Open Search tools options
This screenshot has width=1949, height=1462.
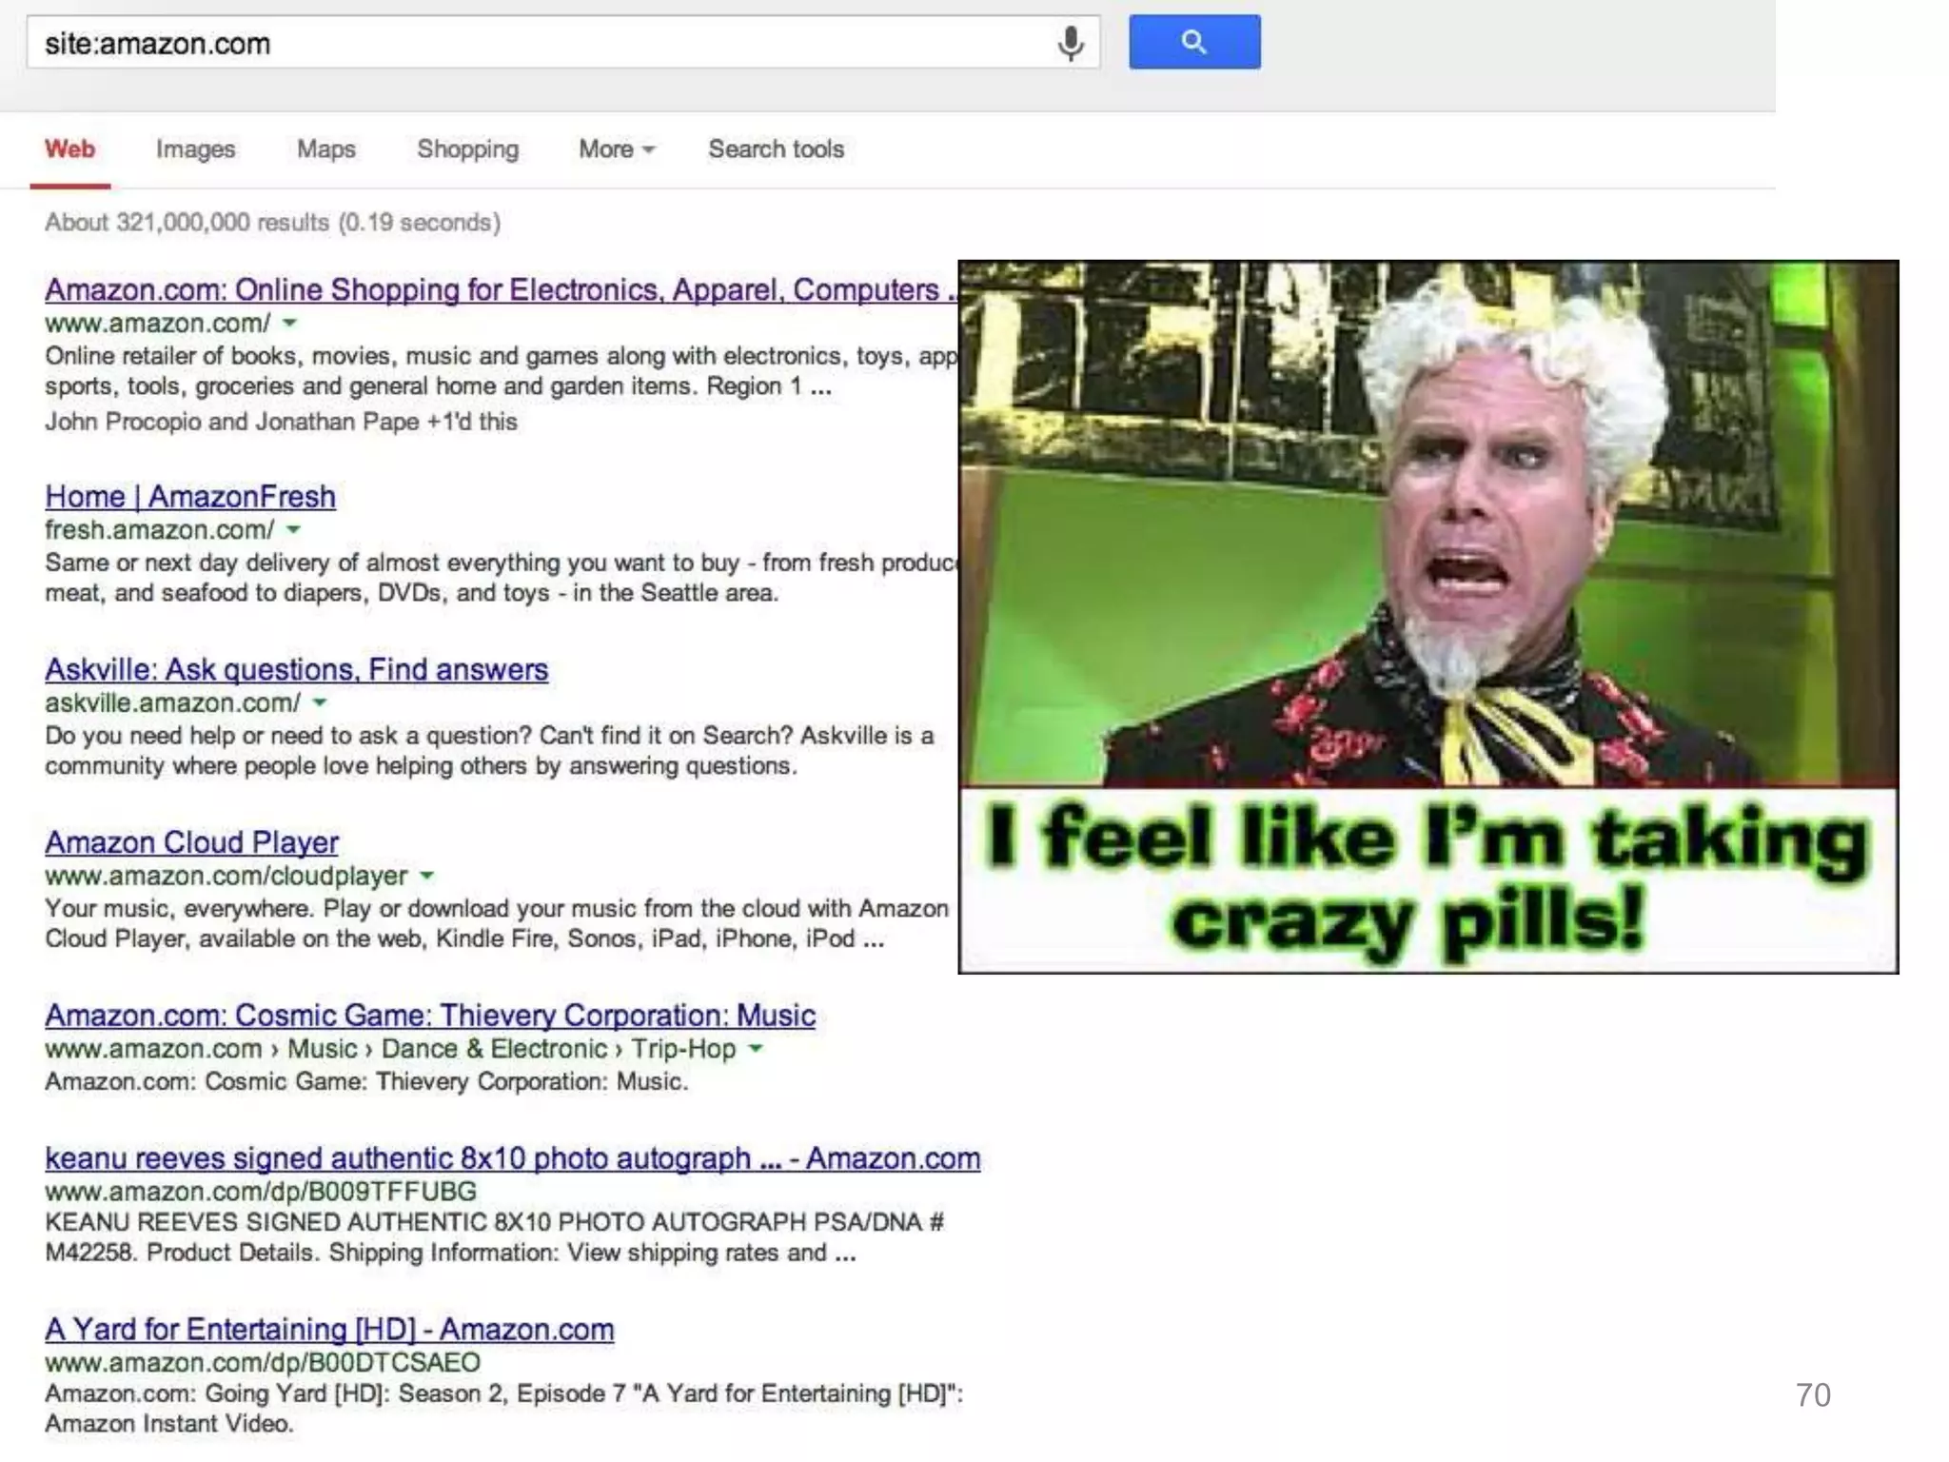tap(776, 149)
